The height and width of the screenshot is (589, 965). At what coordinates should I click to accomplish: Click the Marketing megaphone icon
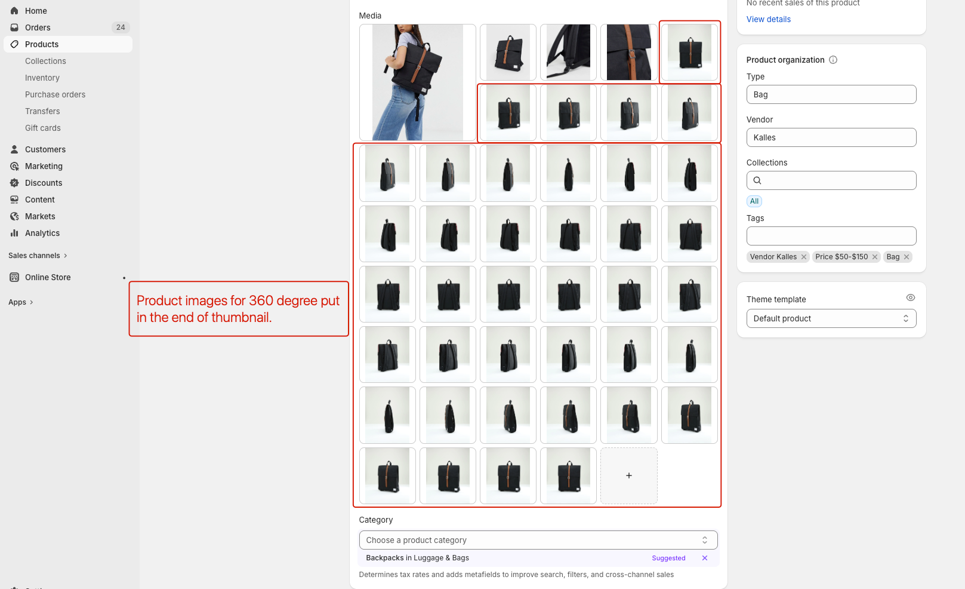pyautogui.click(x=14, y=166)
